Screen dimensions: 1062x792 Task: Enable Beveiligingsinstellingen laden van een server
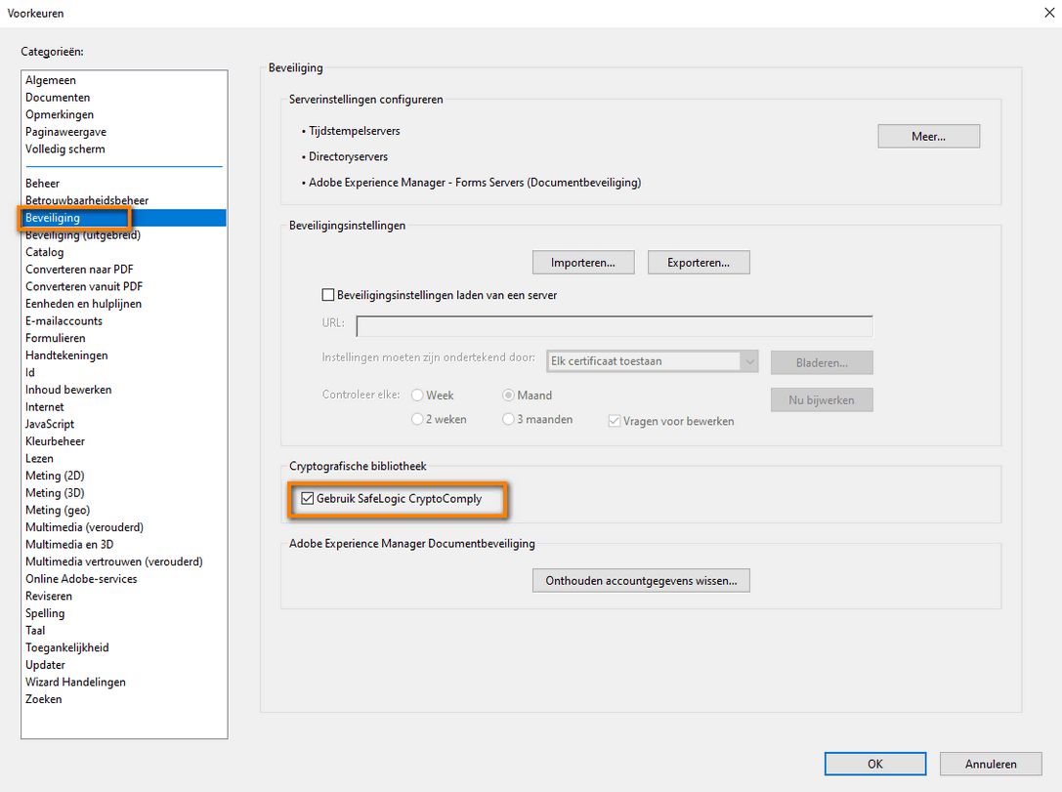click(x=329, y=294)
